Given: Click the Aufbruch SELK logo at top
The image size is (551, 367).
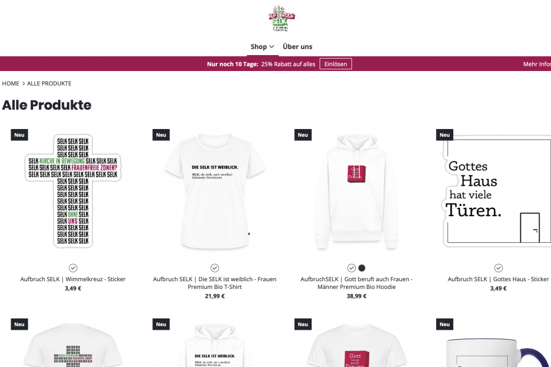Looking at the screenshot, I should click(x=281, y=18).
